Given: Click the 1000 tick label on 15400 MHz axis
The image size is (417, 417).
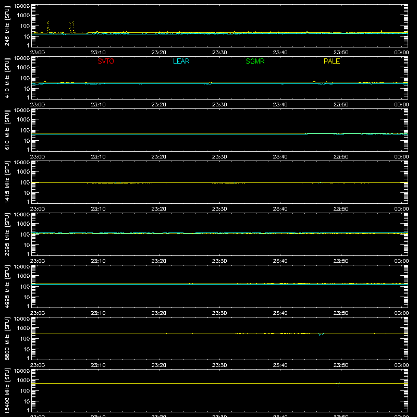Looking at the screenshot, I should pos(23,381).
